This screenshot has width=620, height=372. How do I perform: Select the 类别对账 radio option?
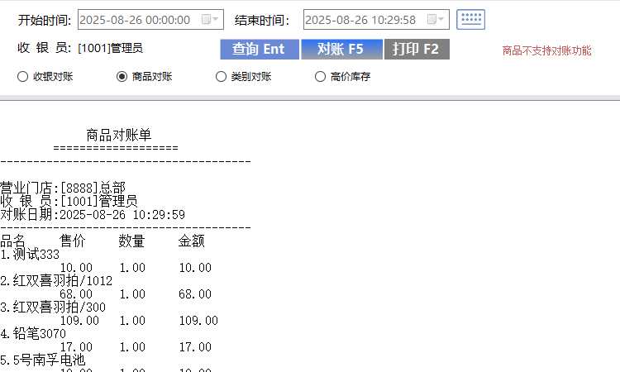(x=221, y=77)
